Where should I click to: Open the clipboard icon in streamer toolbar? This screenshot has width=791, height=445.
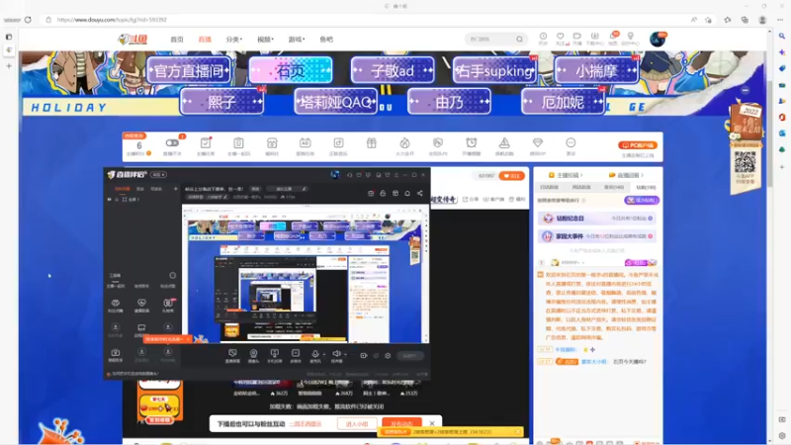(x=238, y=143)
